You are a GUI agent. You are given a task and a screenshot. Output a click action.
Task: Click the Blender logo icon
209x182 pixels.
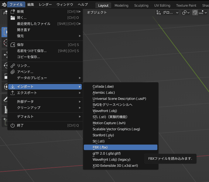[x=4, y=5]
